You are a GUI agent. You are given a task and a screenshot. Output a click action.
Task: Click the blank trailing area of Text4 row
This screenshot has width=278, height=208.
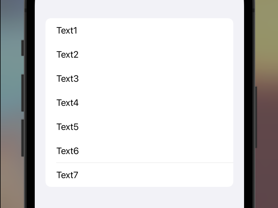tap(156, 103)
